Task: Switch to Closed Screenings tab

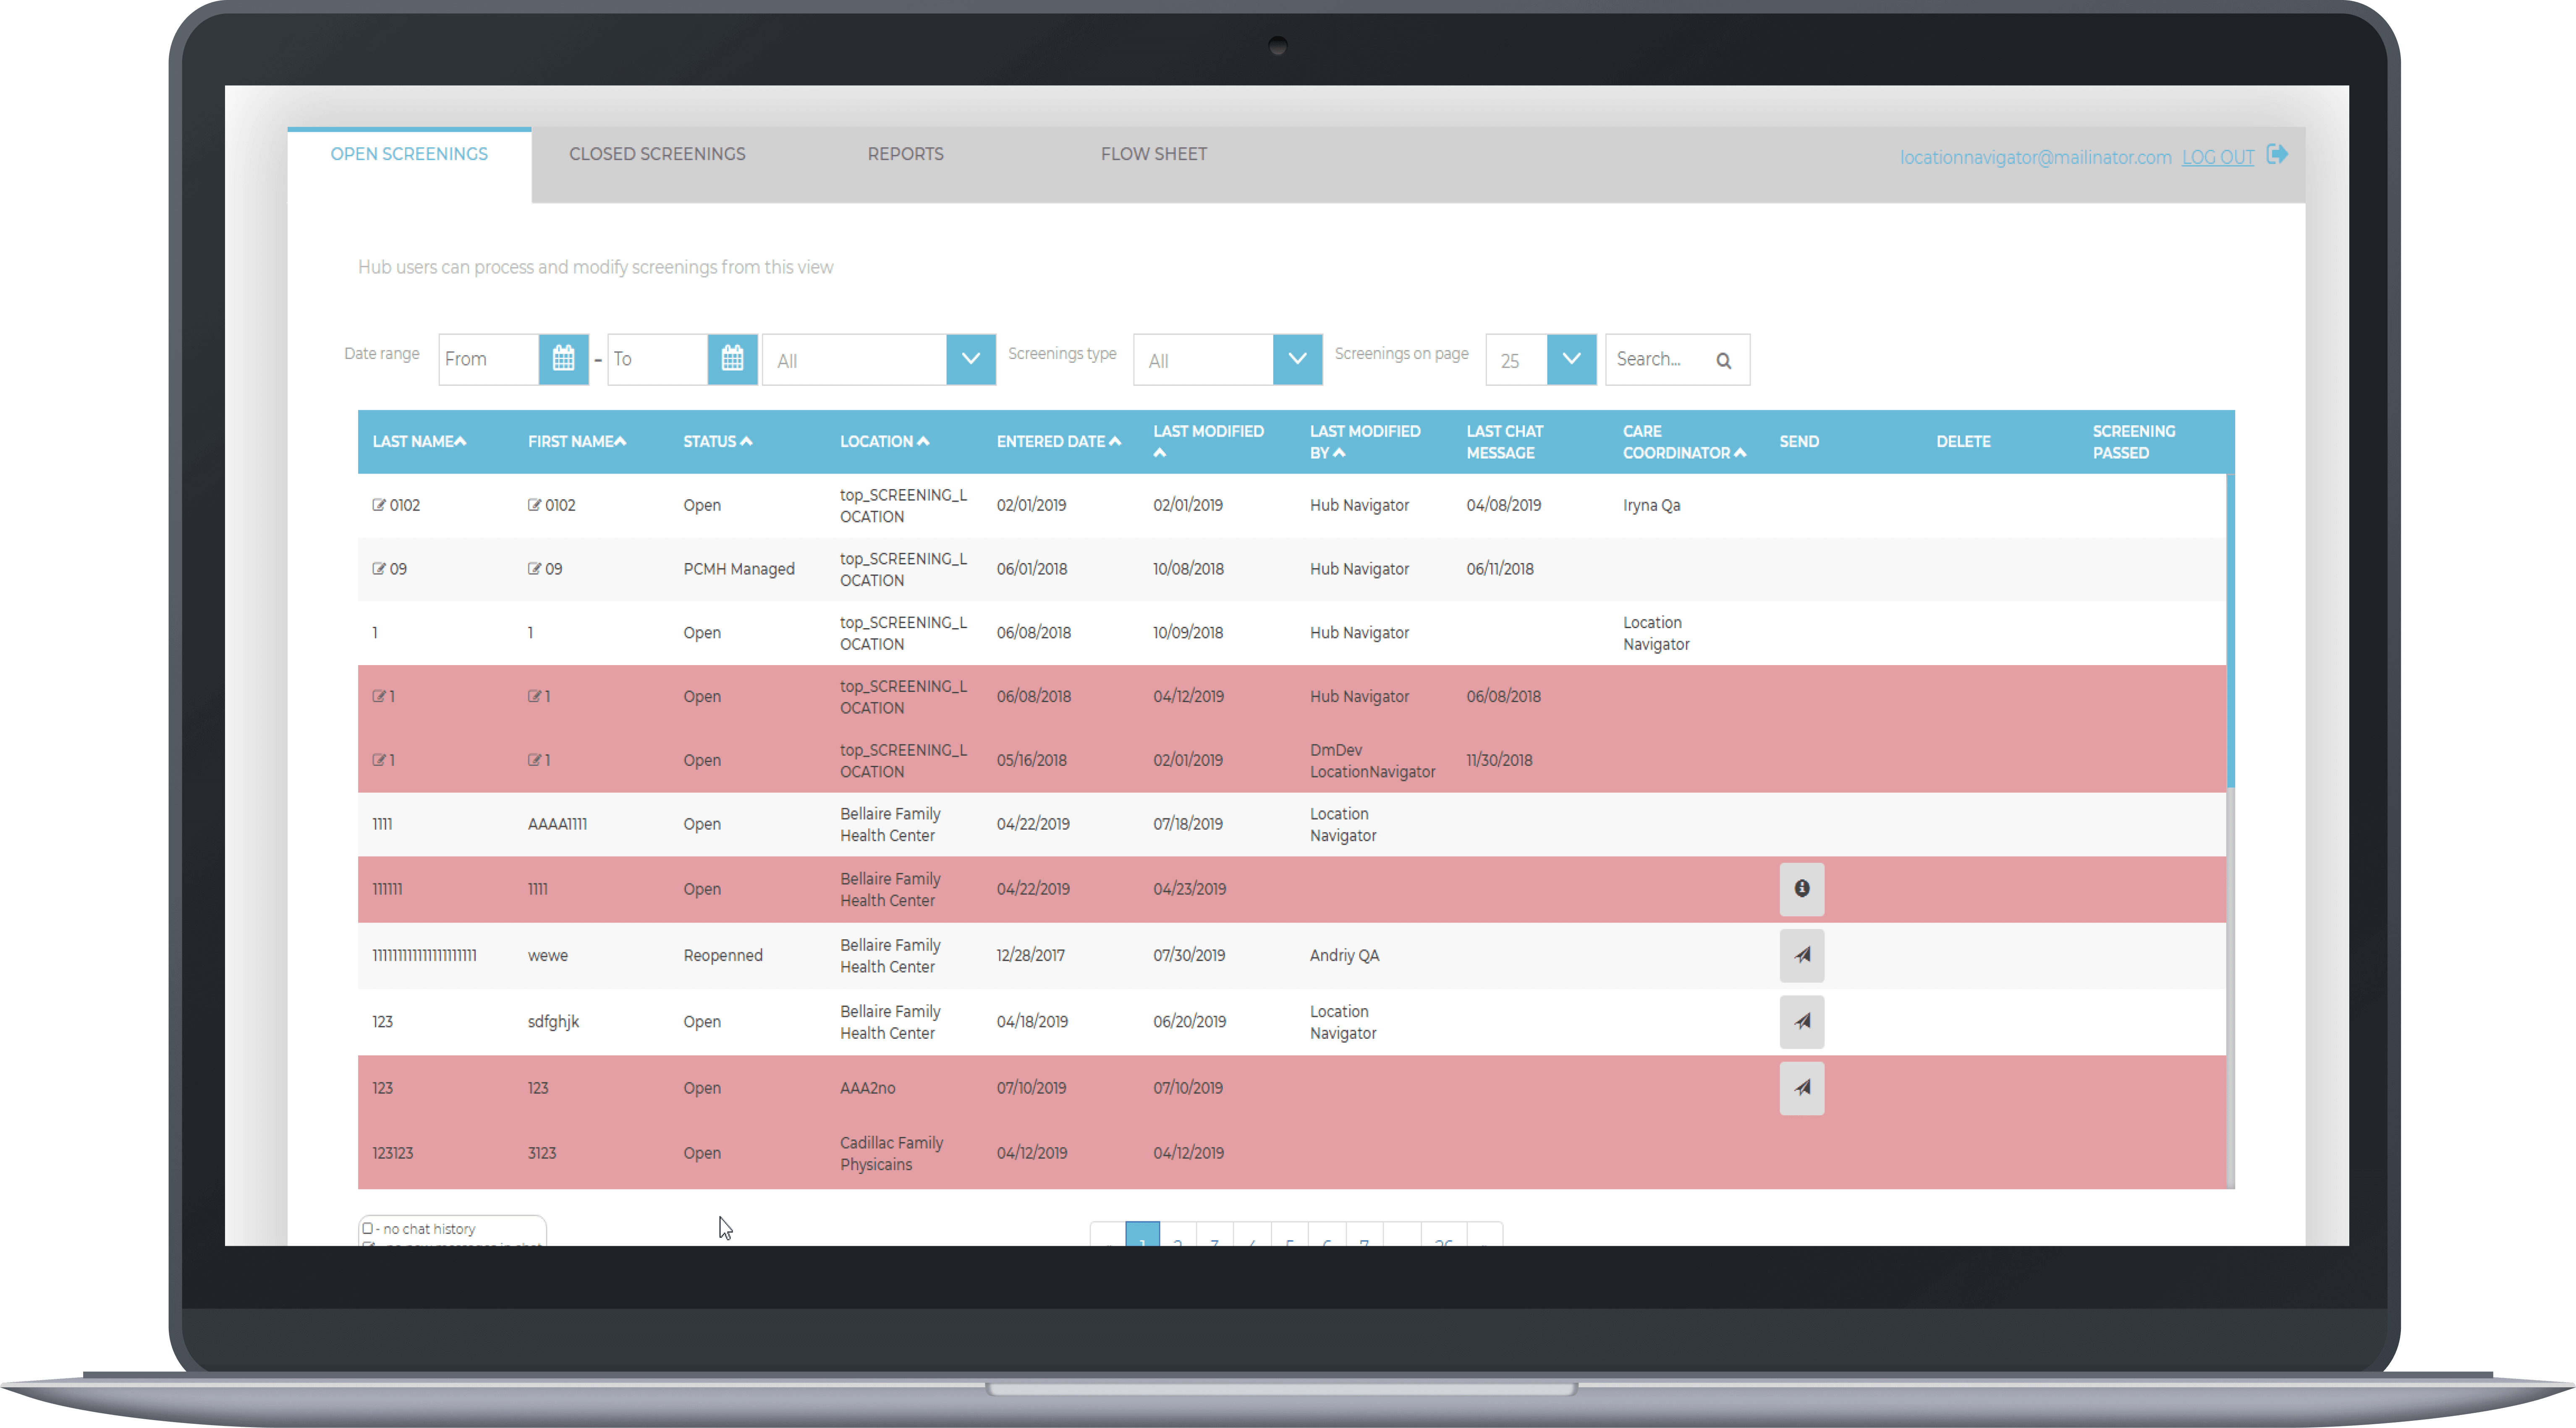Action: click(x=657, y=154)
